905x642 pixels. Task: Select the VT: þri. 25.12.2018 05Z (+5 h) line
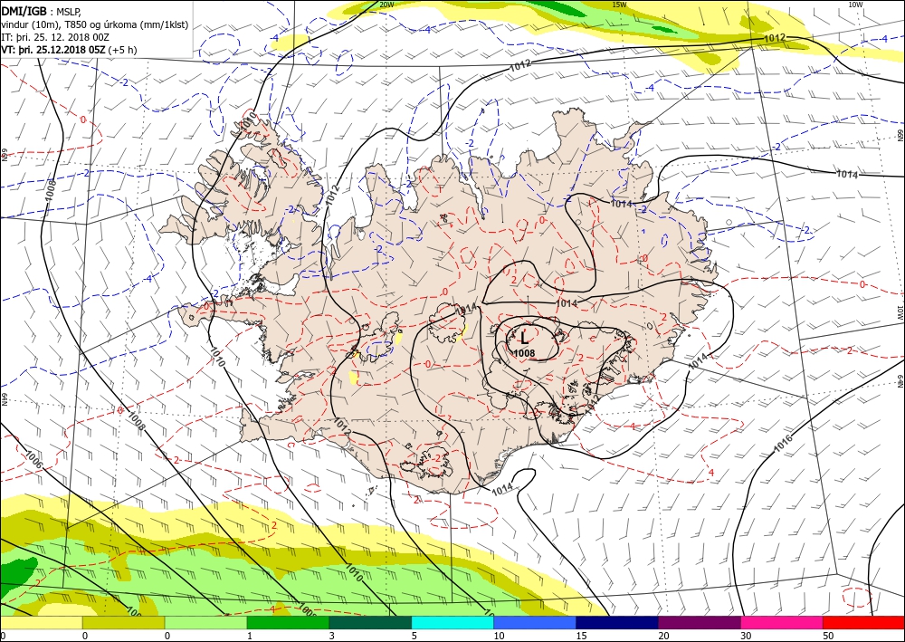[70, 50]
